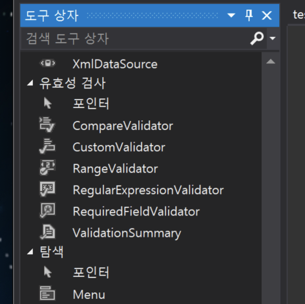
Task: Collapse the 탐색 section
Action: tap(30, 252)
